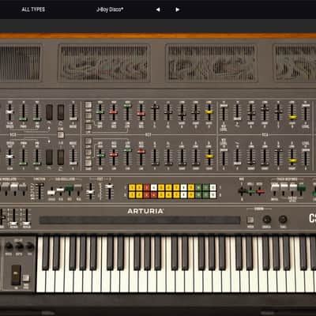
Task: Click the first white sub oscillator slider
Action: (x=51, y=193)
